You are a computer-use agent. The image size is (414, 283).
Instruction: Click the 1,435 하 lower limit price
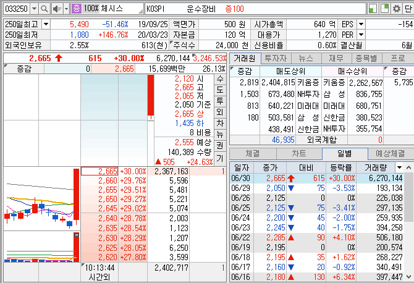pyautogui.click(x=190, y=124)
